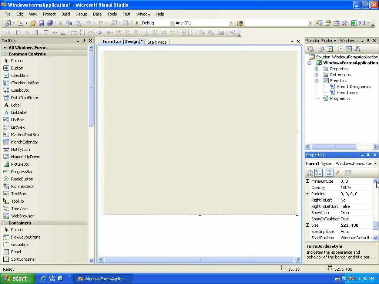Pin the Toolbox panel with pushpin icon
Viewport: 379px width, 284px height.
84,41
